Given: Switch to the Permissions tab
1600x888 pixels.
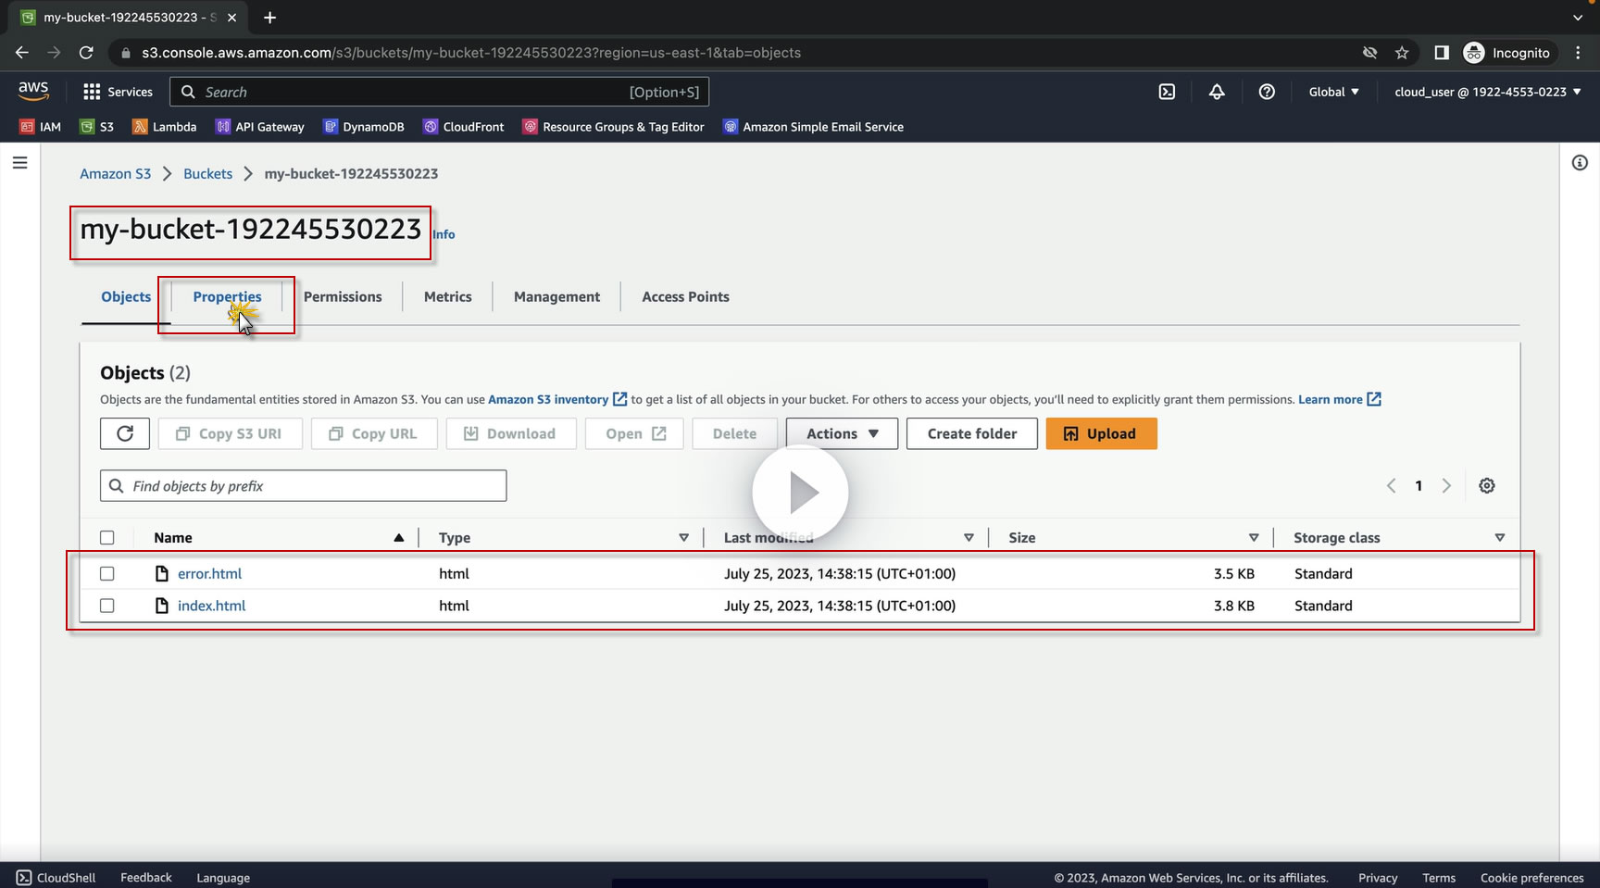Looking at the screenshot, I should 343,297.
